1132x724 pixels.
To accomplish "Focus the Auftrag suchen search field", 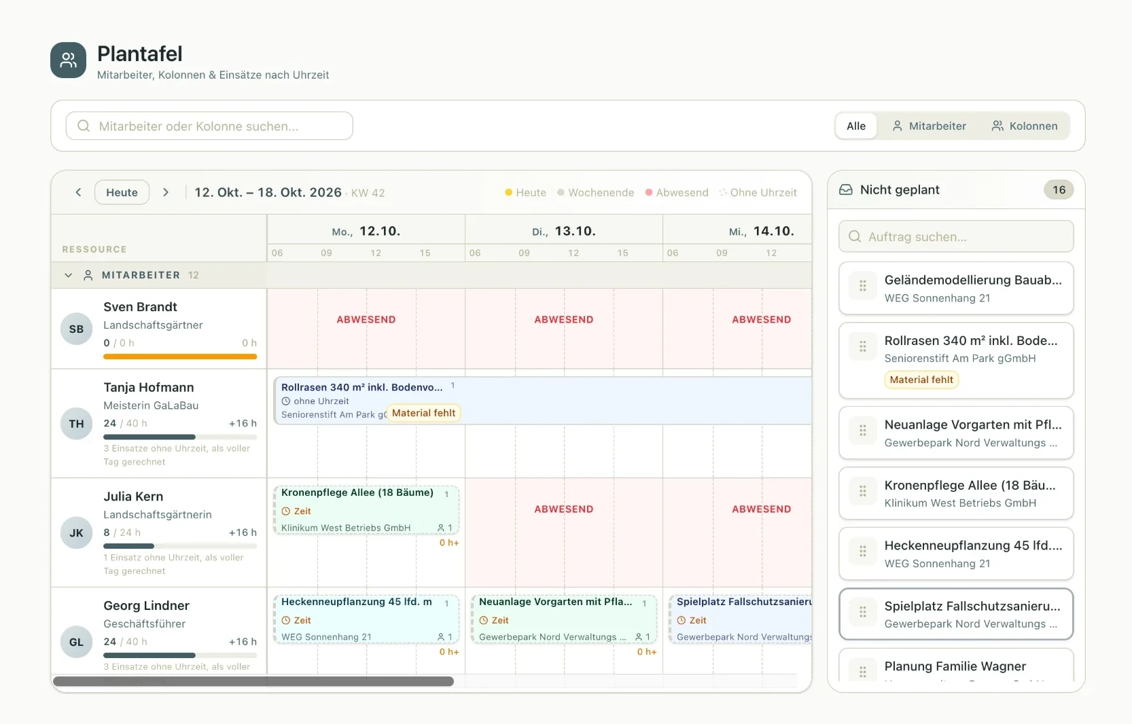I will 956,236.
